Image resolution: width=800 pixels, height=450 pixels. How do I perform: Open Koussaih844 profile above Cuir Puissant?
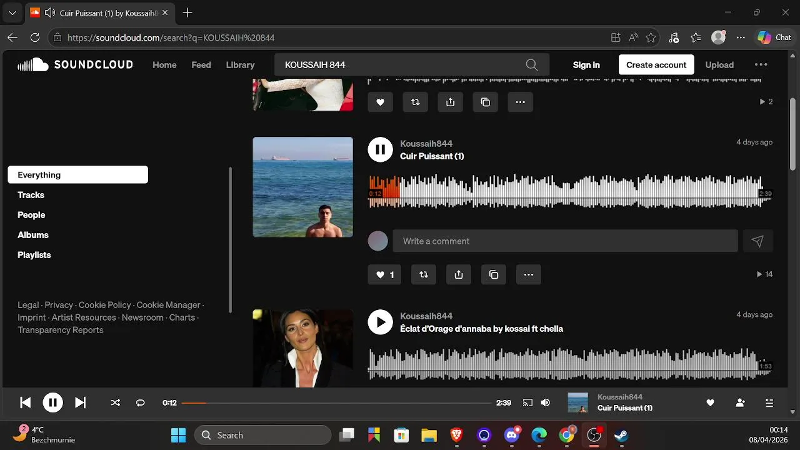pos(426,144)
